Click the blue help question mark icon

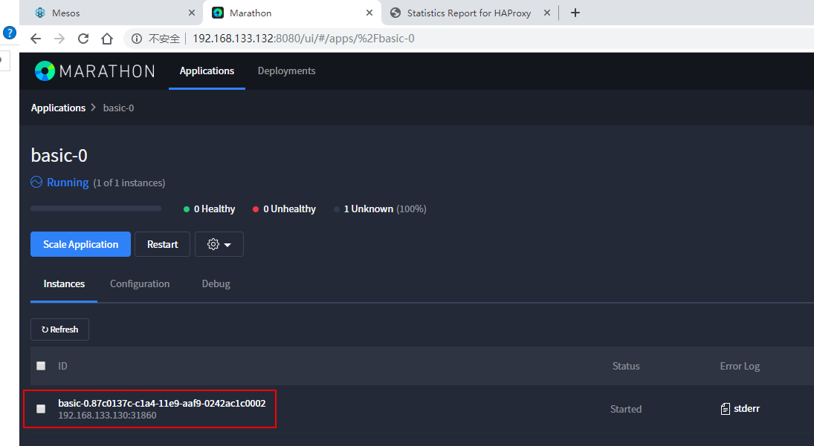click(x=9, y=33)
